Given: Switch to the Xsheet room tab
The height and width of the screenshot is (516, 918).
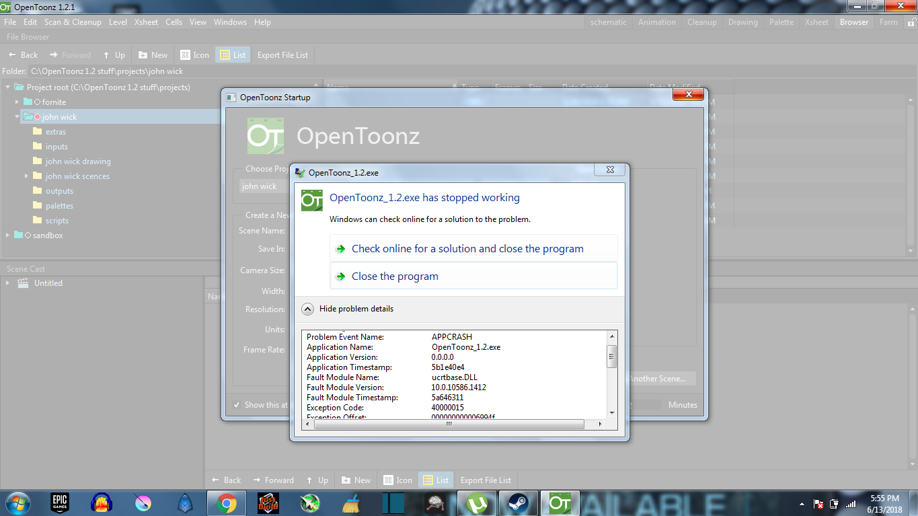Looking at the screenshot, I should (x=816, y=22).
